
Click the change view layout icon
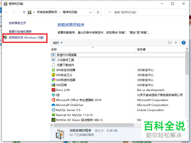pyautogui.click(x=170, y=43)
